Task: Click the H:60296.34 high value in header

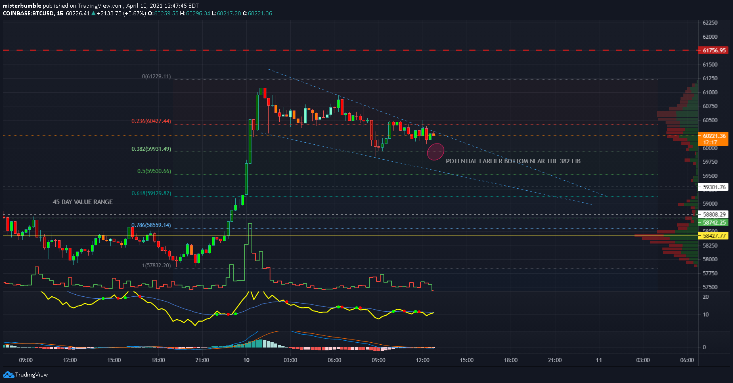Action: pyautogui.click(x=195, y=13)
